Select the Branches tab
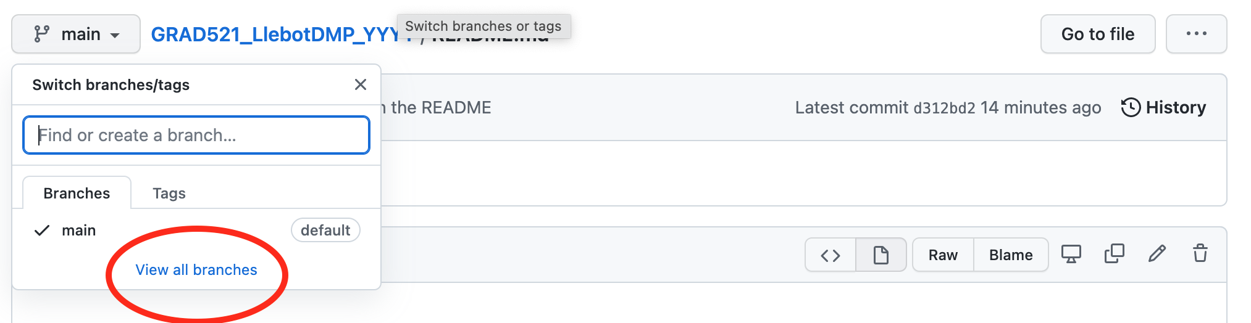This screenshot has width=1251, height=323. (x=77, y=194)
